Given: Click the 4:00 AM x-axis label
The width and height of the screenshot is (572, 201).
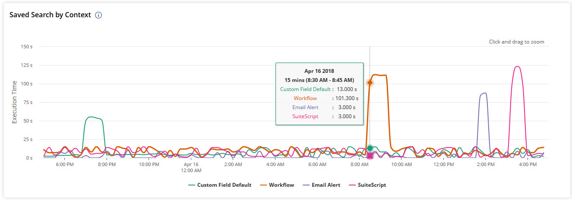Looking at the screenshot, I should (x=275, y=165).
